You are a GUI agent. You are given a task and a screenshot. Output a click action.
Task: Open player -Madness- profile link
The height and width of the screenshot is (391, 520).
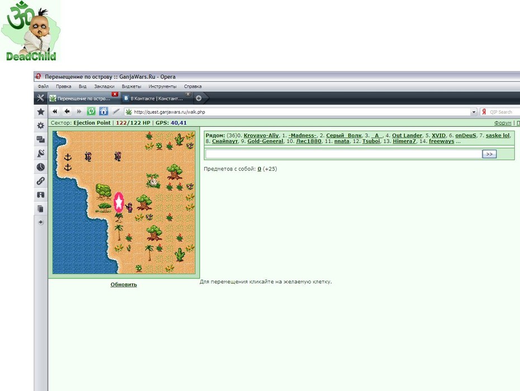302,136
